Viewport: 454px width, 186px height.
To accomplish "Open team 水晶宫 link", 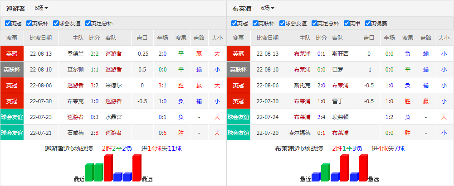I will (113, 117).
